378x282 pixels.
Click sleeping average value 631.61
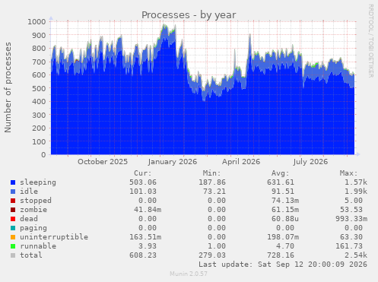click(x=281, y=182)
